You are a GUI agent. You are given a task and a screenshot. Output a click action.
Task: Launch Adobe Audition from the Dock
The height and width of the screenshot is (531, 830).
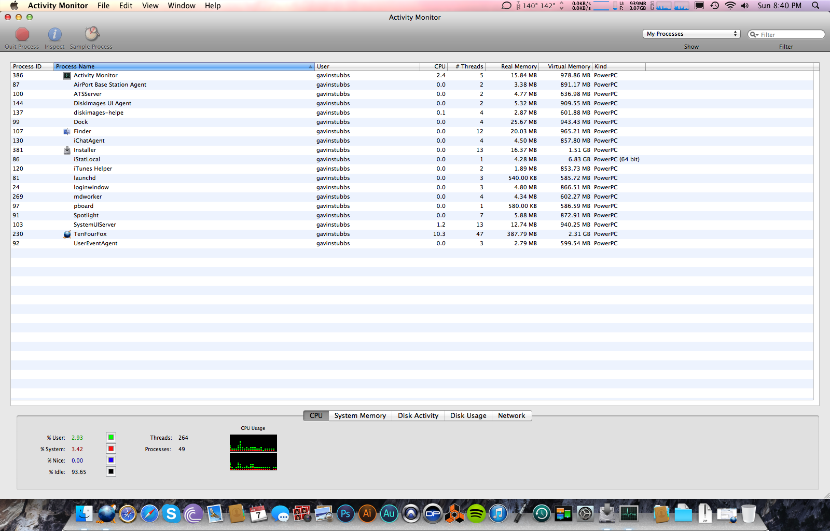[x=389, y=513]
